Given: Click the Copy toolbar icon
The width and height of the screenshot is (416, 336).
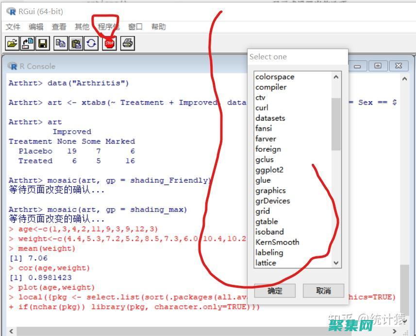Looking at the screenshot, I should tap(61, 44).
